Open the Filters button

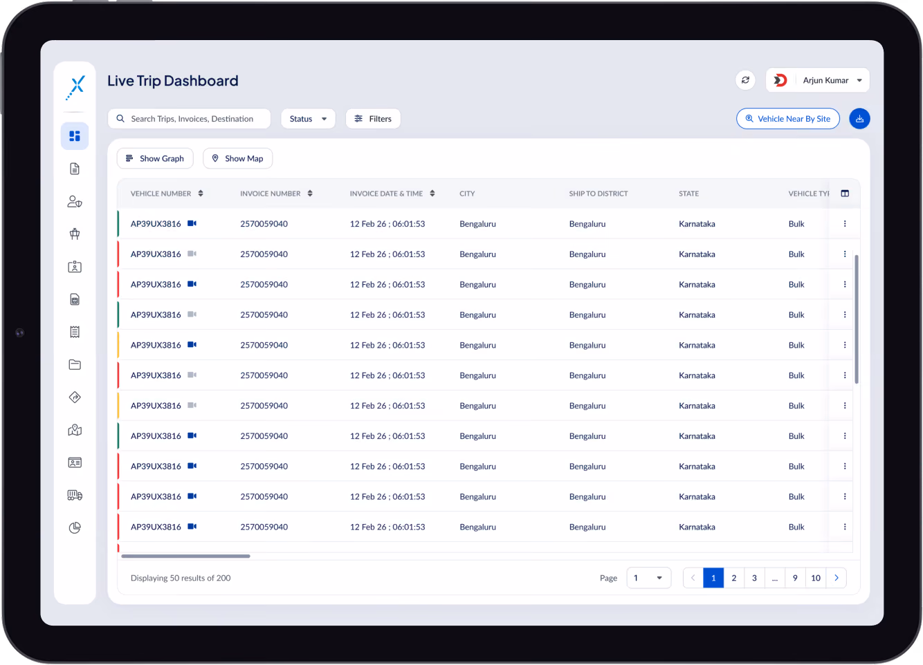[x=373, y=119]
